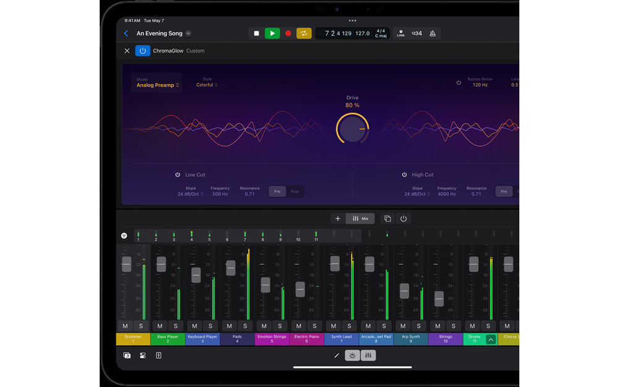Start playback with the green play button
619x387 pixels.
(272, 33)
